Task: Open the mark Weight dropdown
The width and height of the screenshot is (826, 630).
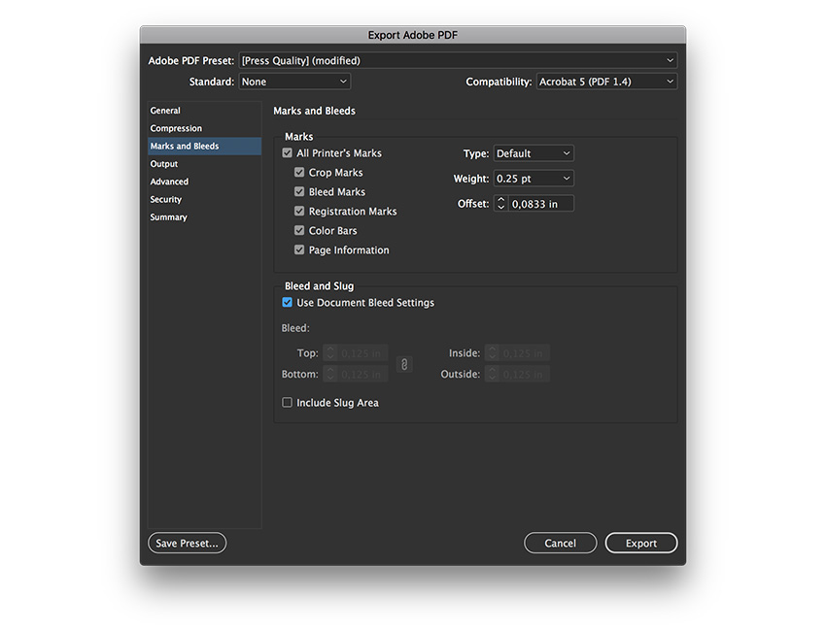Action: click(533, 178)
